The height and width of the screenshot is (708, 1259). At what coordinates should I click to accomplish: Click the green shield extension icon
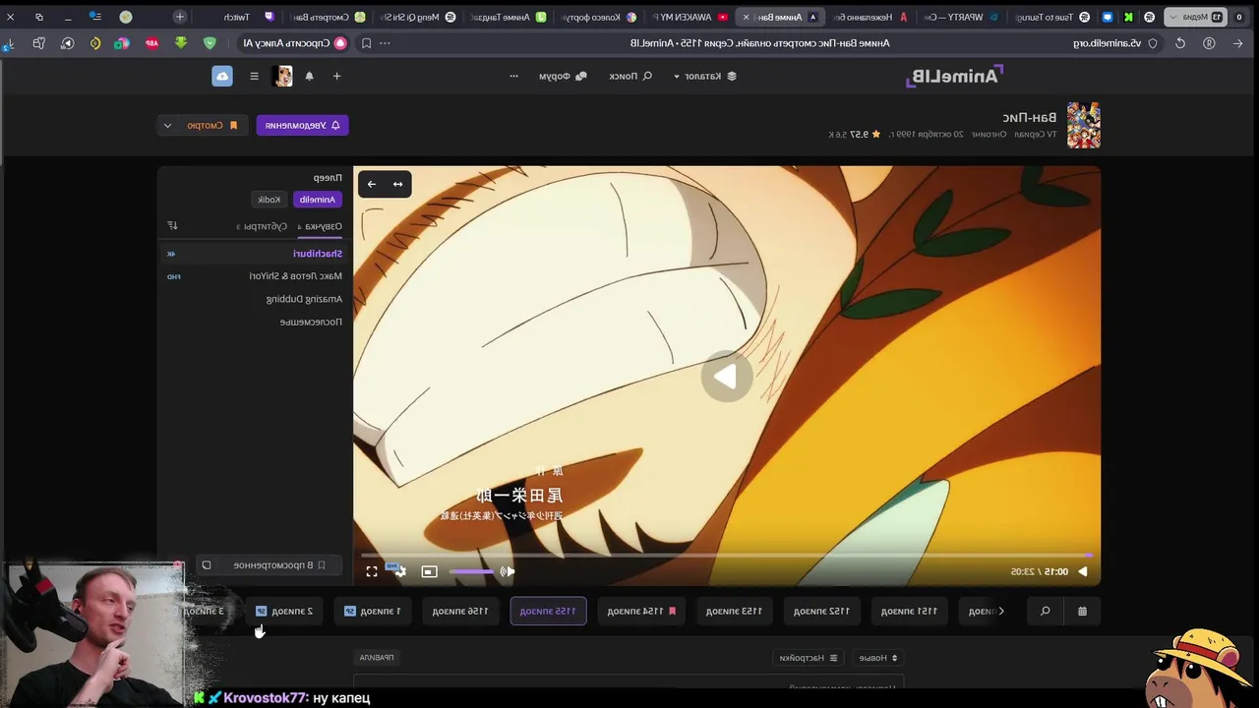tap(210, 43)
